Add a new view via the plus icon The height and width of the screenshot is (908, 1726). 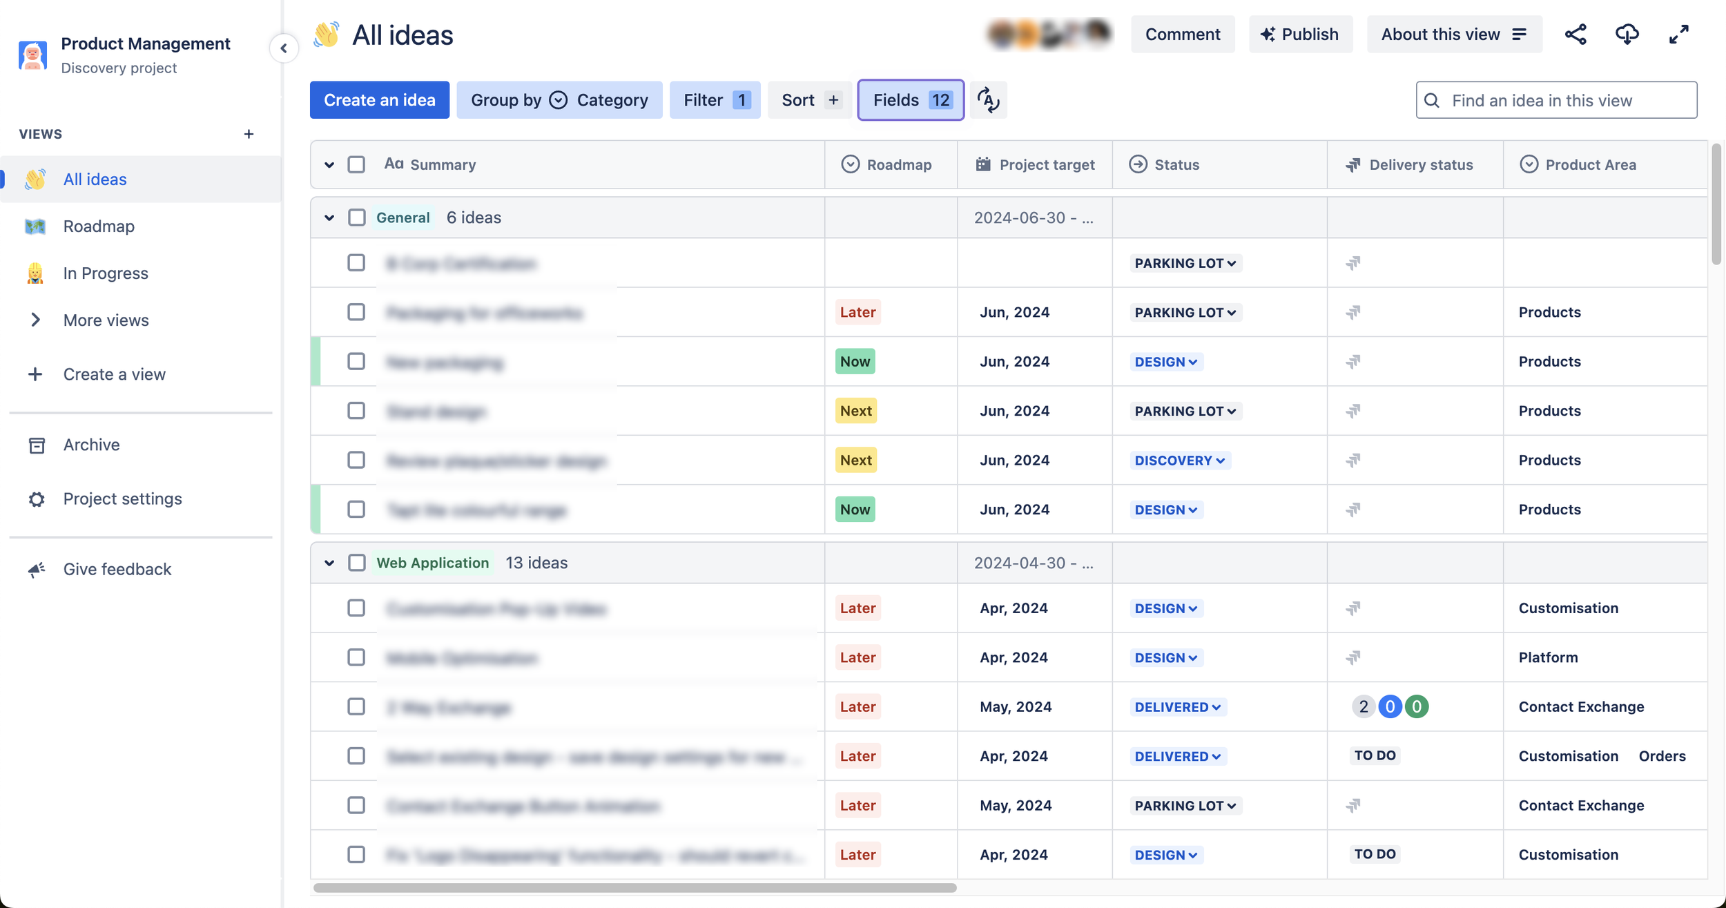(x=249, y=134)
